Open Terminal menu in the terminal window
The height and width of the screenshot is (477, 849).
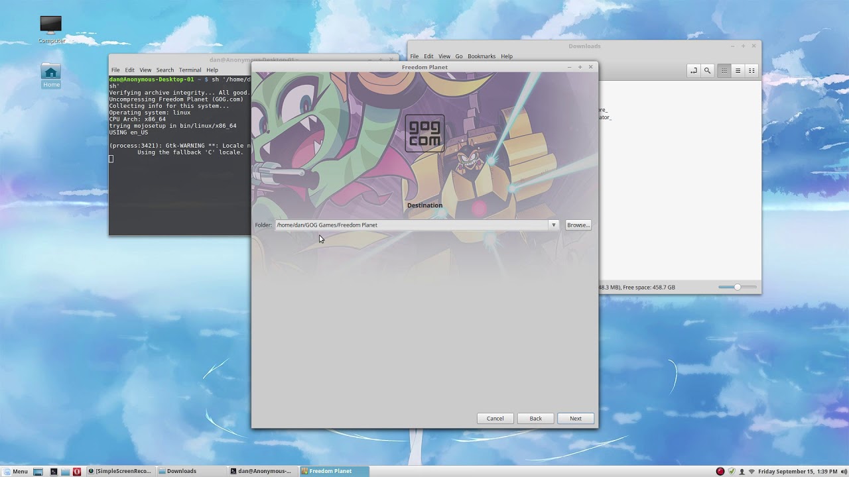(190, 70)
